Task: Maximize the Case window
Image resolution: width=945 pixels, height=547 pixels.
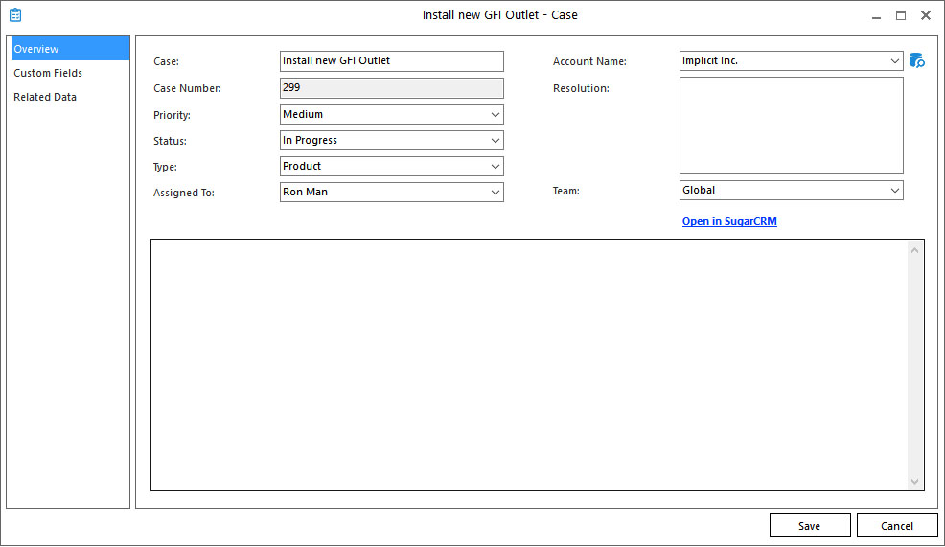Action: 901,15
